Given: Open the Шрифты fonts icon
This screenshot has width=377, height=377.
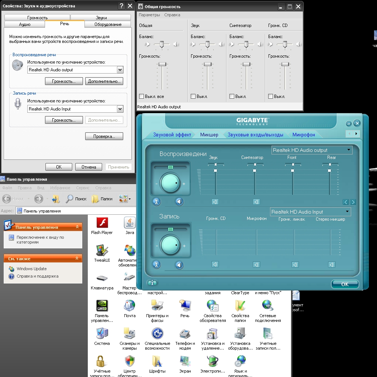Looking at the screenshot, I should (157, 361).
